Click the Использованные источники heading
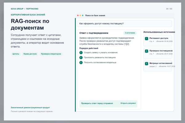Viewport: 185px width, 123px height. pyautogui.click(x=159, y=32)
